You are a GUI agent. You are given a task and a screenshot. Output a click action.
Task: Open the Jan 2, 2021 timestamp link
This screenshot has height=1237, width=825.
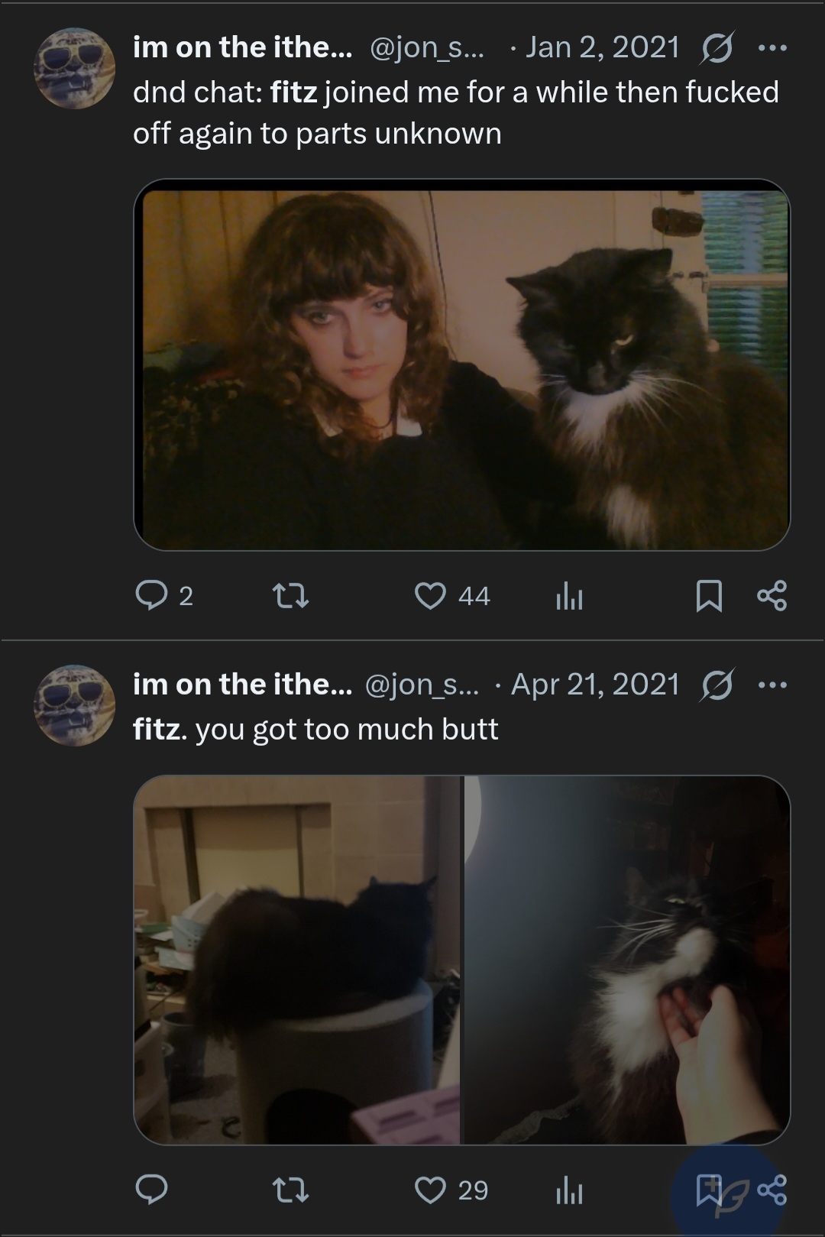click(602, 47)
